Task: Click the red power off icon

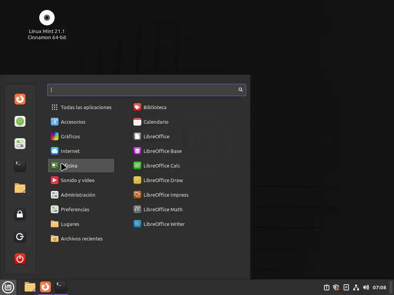Action: 20,259
